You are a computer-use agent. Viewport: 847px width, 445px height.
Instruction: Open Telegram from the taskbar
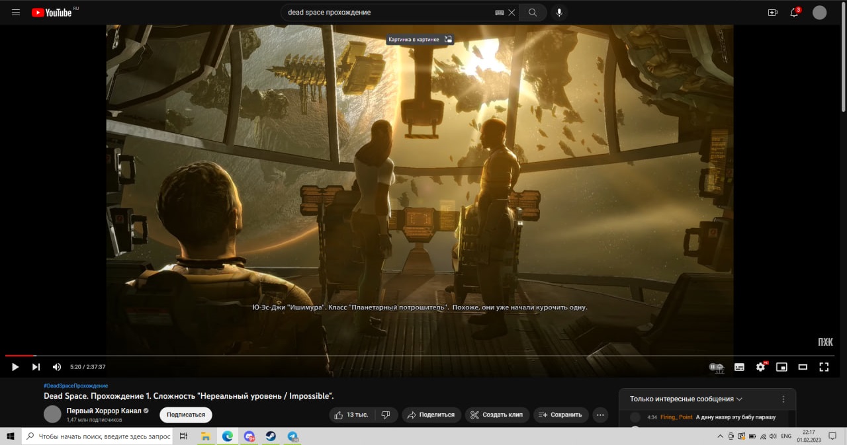[293, 436]
